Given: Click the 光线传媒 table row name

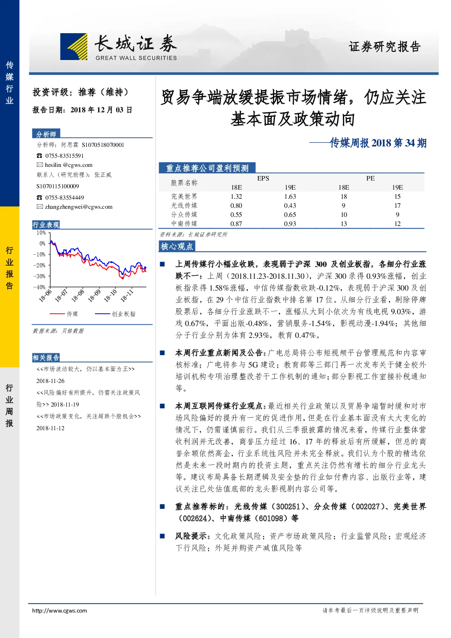Looking at the screenshot, I should point(184,206).
